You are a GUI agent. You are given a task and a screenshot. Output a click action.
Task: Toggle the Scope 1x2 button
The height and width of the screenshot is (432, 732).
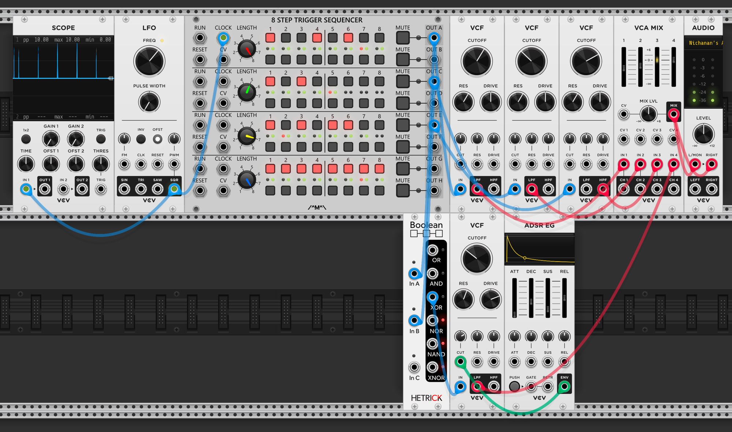coord(26,139)
